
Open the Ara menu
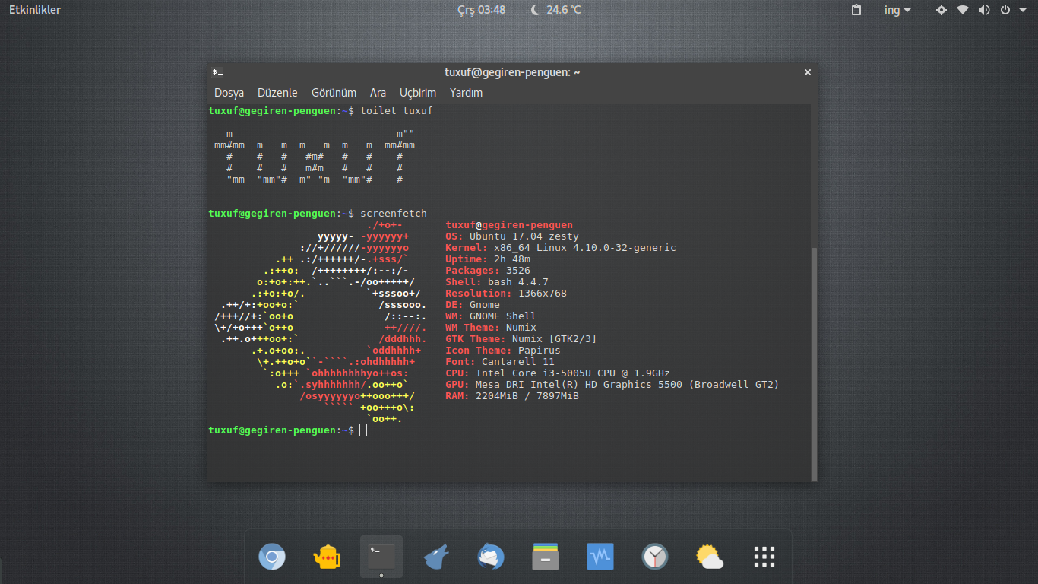[378, 93]
